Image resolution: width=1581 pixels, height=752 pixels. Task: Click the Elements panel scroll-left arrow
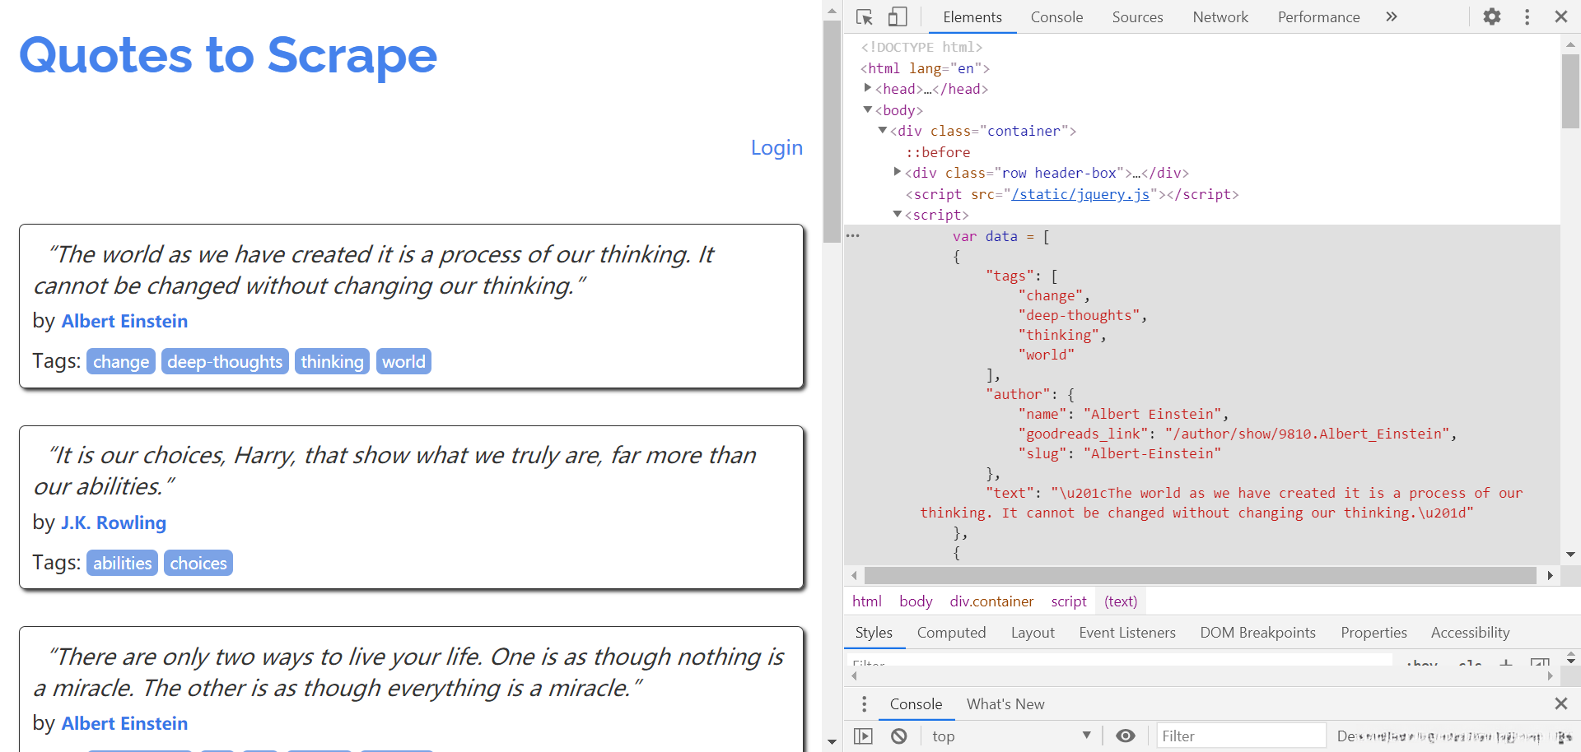point(854,575)
